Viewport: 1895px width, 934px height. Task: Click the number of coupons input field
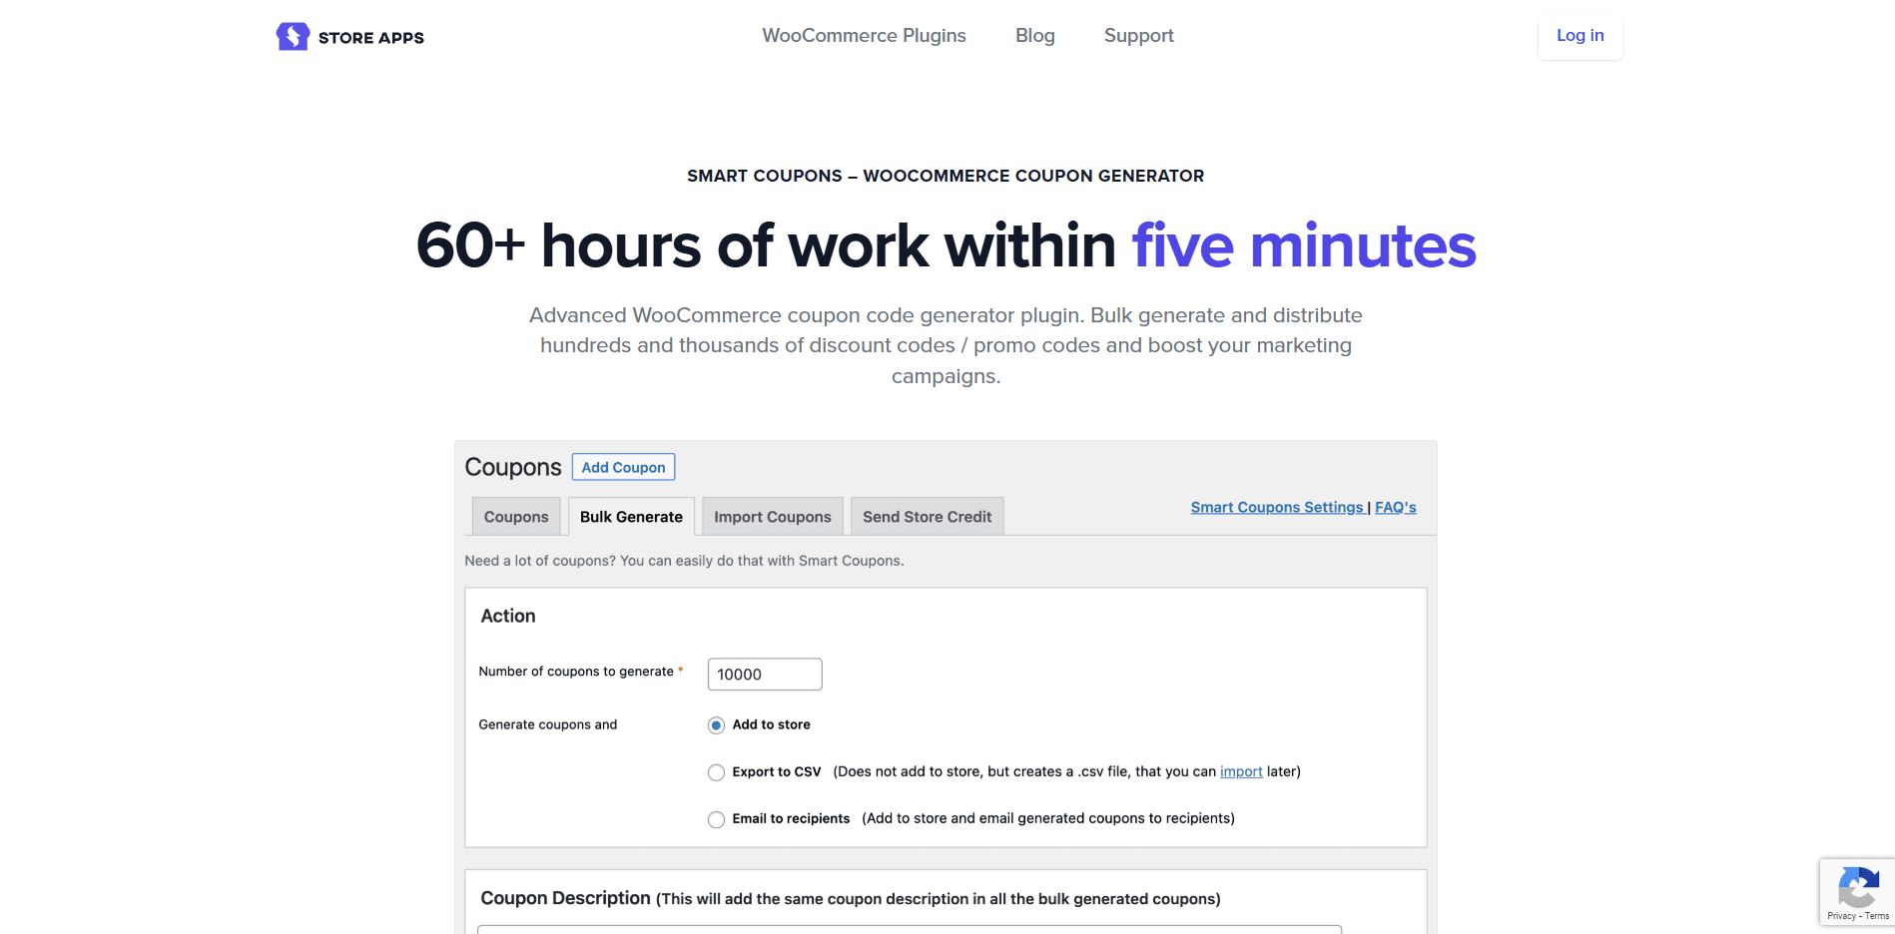click(x=764, y=675)
